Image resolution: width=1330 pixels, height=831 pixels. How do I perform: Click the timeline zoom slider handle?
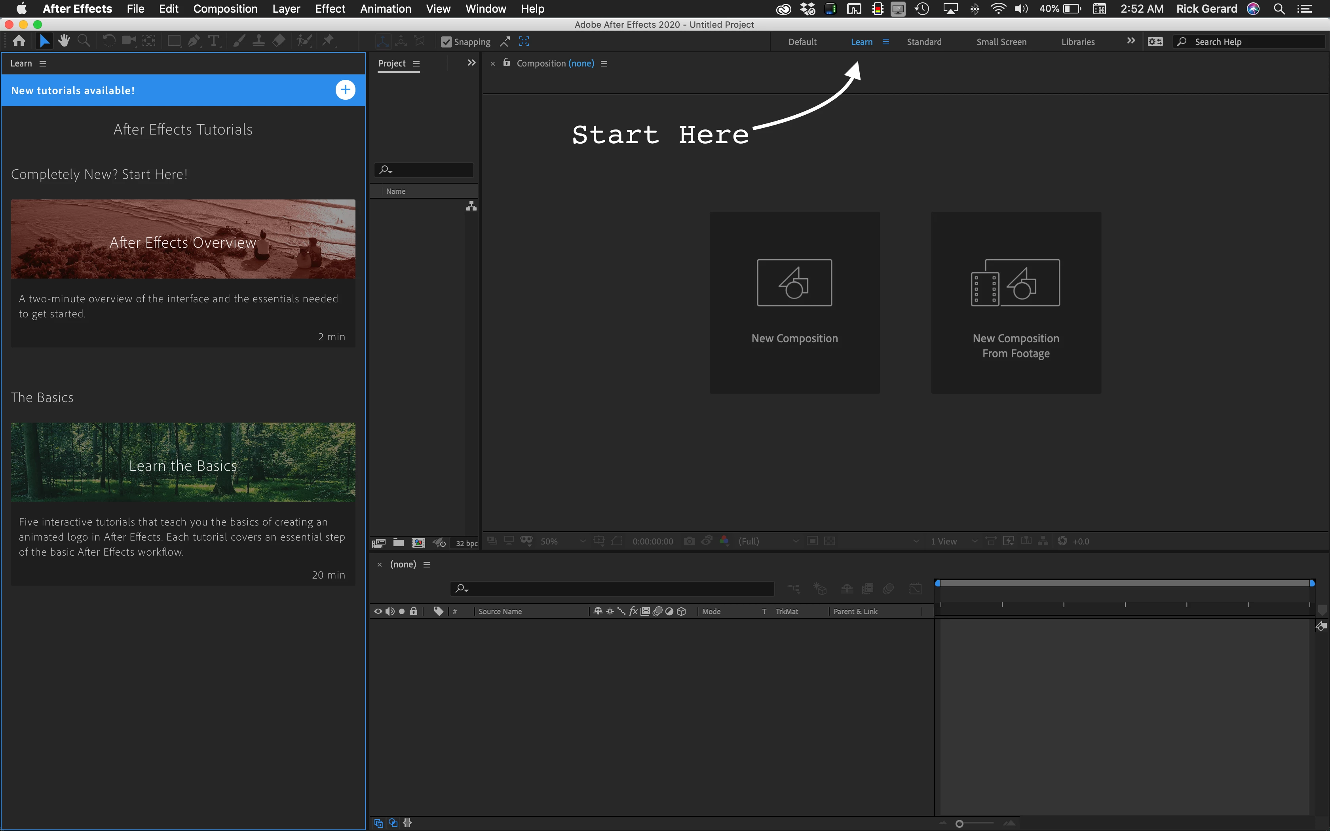point(959,823)
